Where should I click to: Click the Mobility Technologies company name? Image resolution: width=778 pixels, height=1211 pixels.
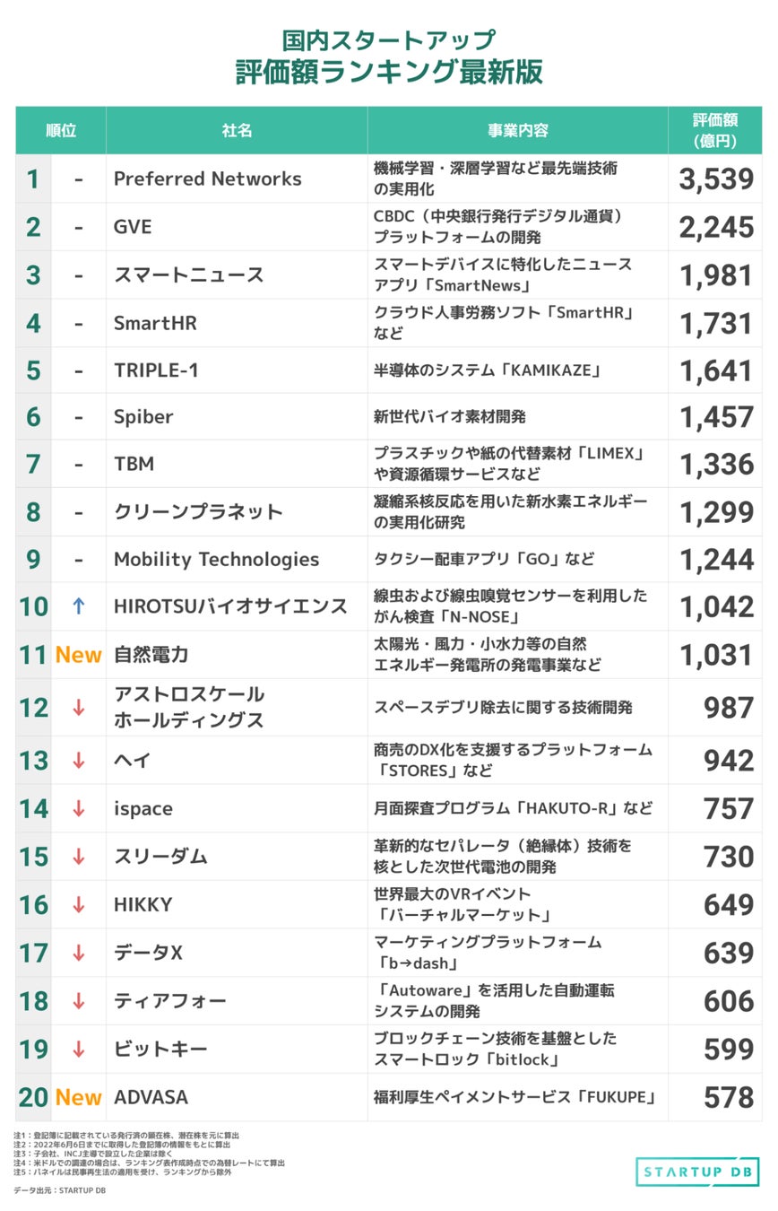point(216,559)
